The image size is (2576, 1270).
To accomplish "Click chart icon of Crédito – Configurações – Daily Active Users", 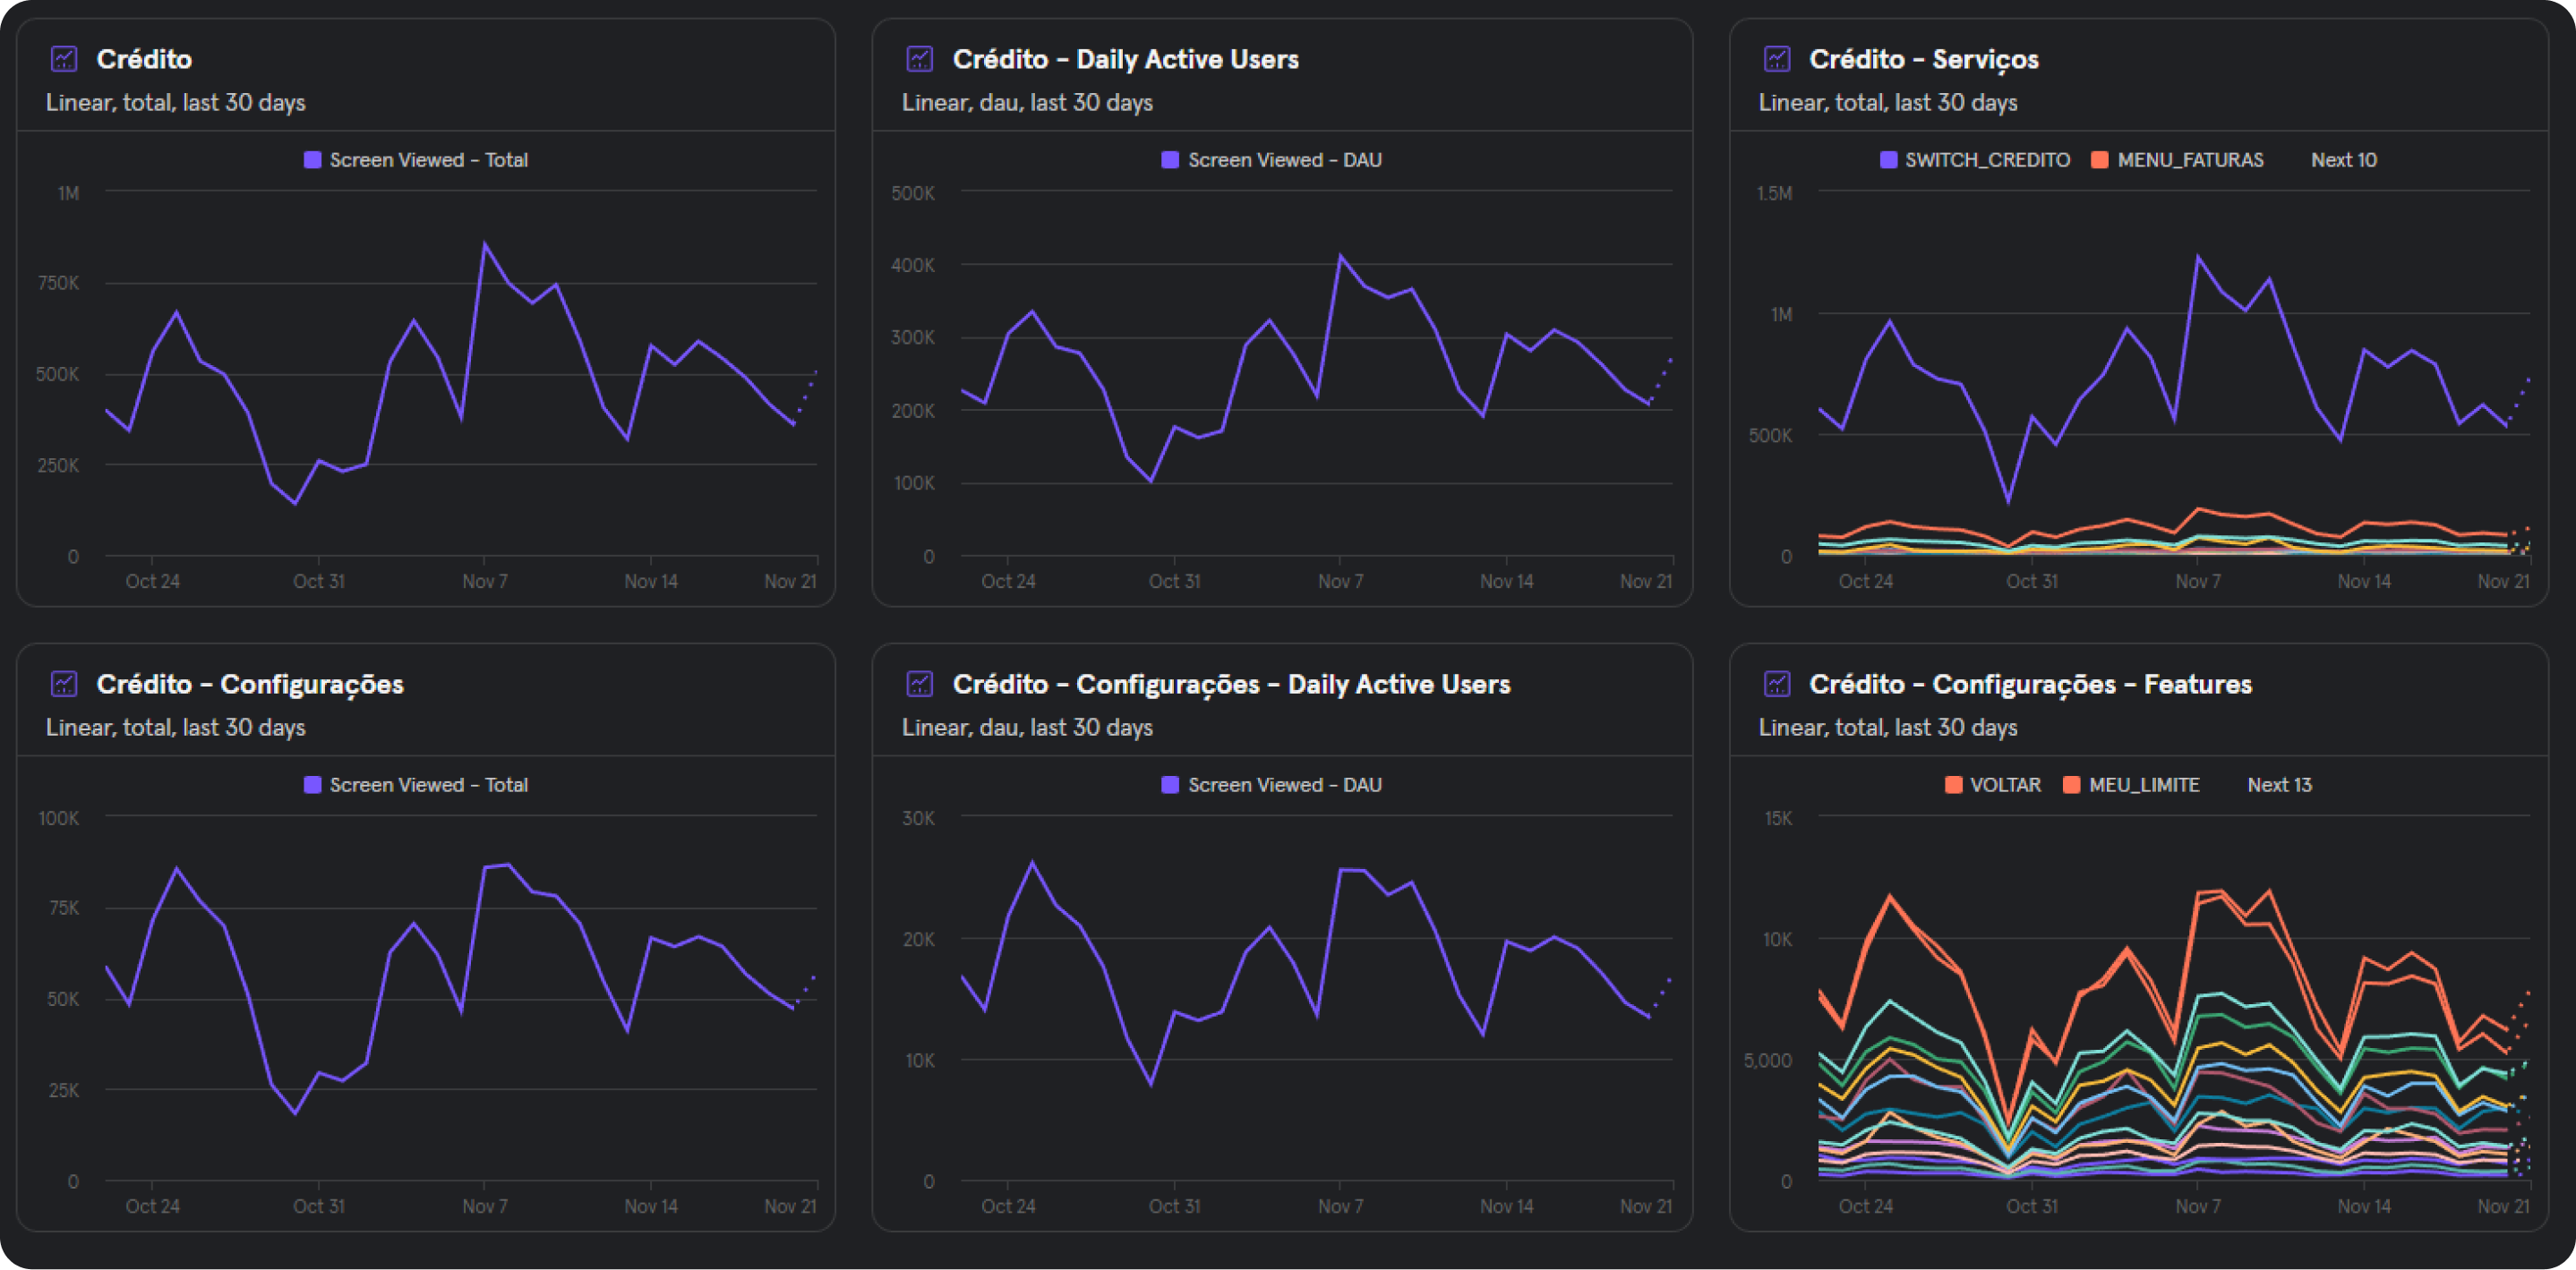I will [920, 684].
